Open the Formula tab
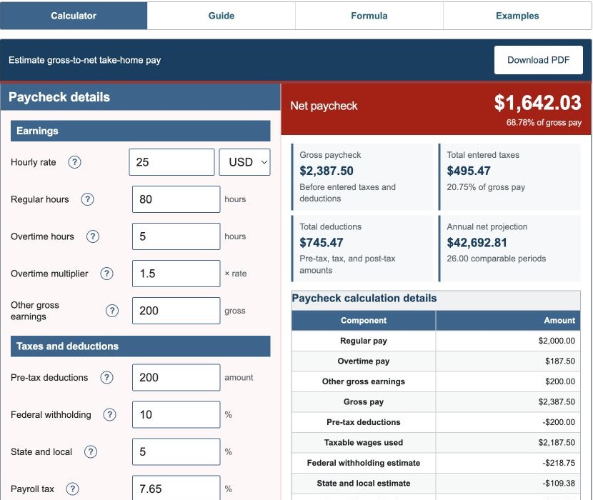This screenshot has height=500, width=593. pyautogui.click(x=369, y=16)
